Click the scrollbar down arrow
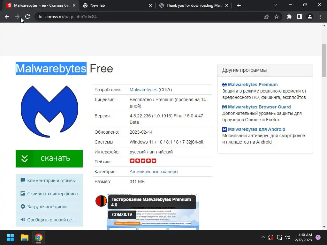 coord(324,227)
